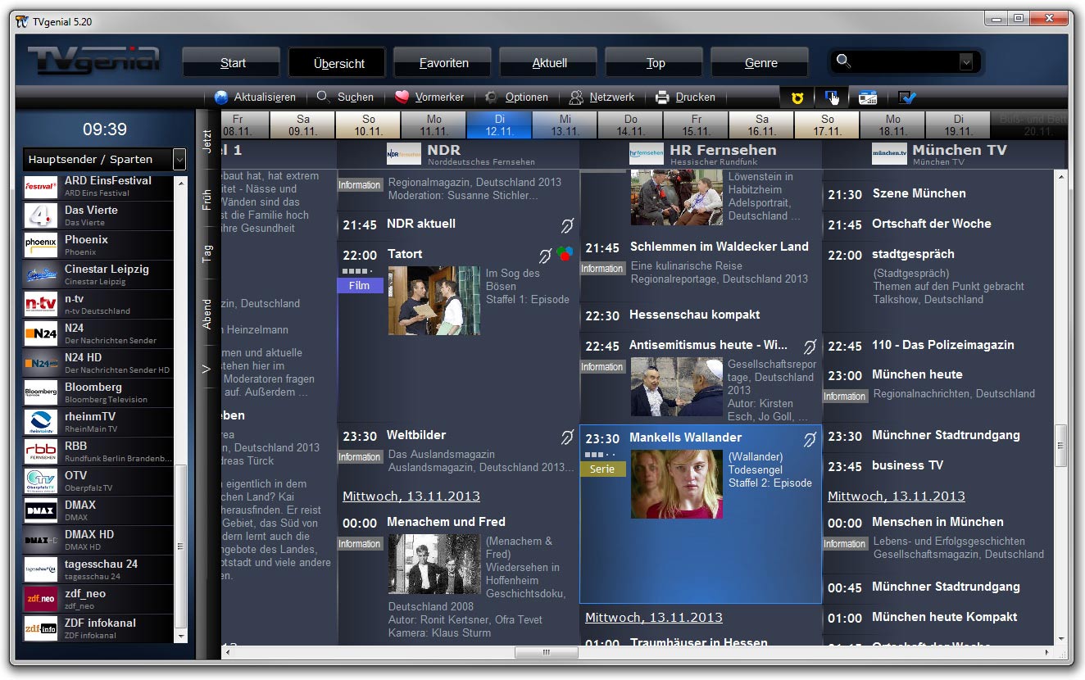The width and height of the screenshot is (1085, 680).
Task: Open the Tatort program thumbnail
Action: (x=434, y=300)
